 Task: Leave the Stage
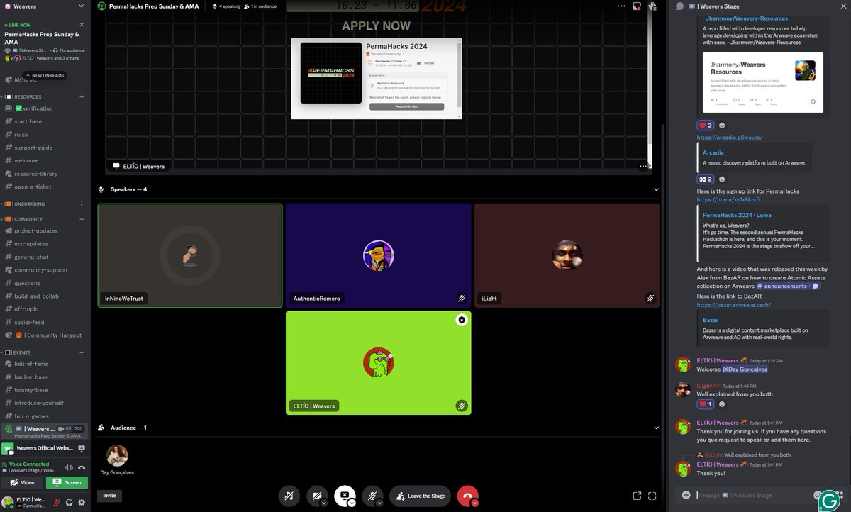(x=421, y=496)
